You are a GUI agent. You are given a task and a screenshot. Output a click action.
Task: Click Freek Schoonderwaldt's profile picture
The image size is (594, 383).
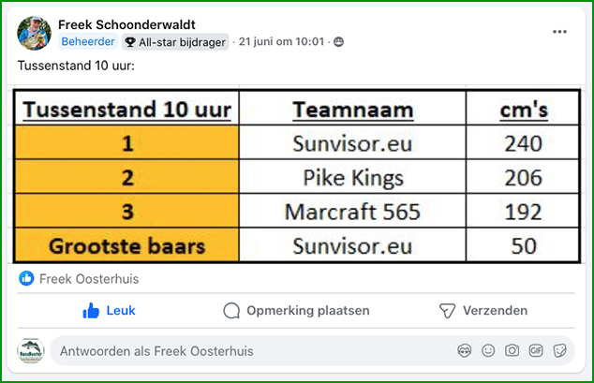coord(34,34)
